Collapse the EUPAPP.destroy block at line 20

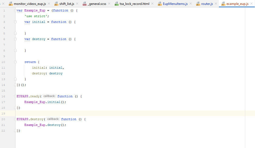coord(15,119)
